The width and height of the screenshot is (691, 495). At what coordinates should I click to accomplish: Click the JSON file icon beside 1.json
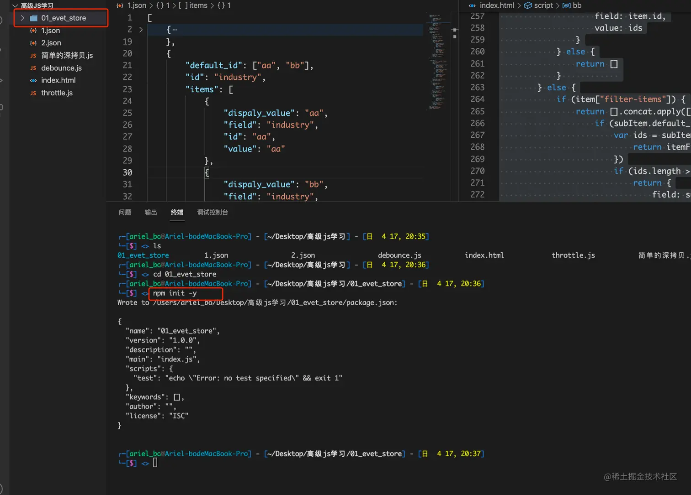pyautogui.click(x=33, y=31)
